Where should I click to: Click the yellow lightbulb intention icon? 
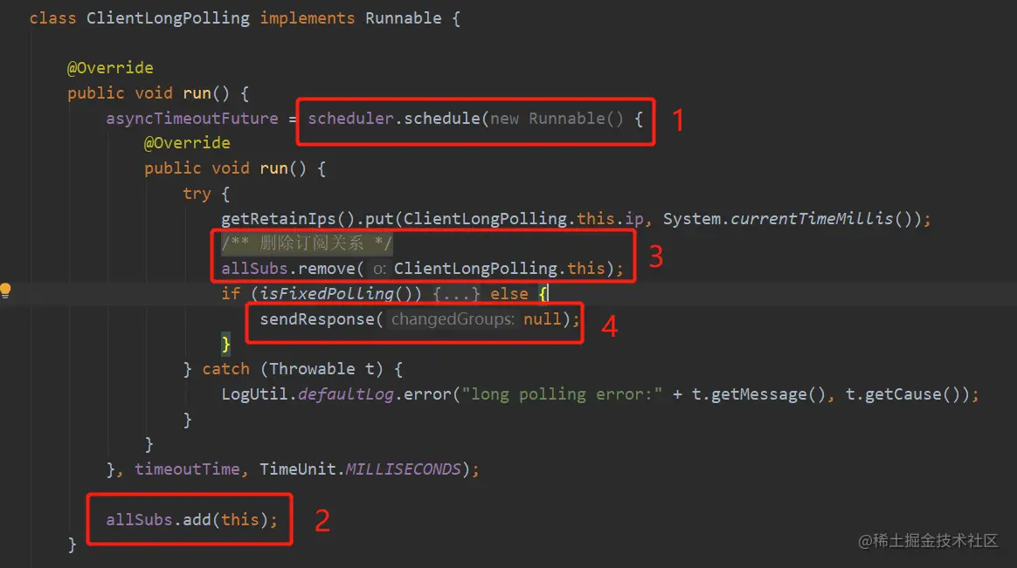click(x=5, y=291)
